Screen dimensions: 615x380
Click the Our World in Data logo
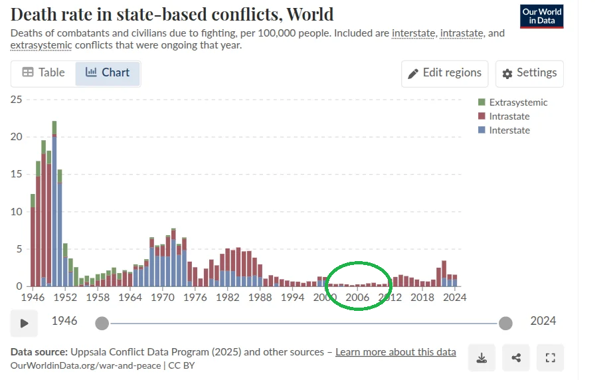tap(542, 17)
